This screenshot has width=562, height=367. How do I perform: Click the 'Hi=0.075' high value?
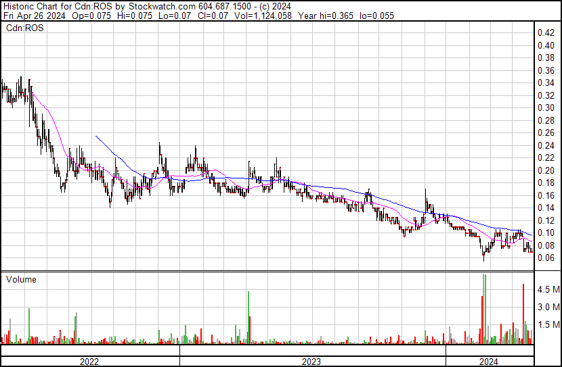click(135, 16)
